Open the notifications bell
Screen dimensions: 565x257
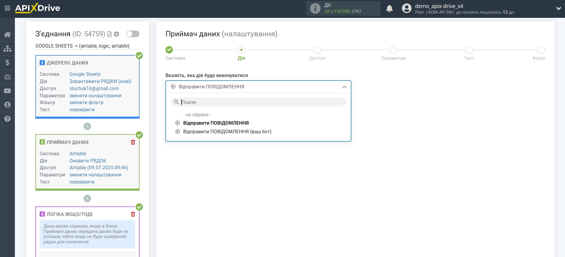[389, 9]
